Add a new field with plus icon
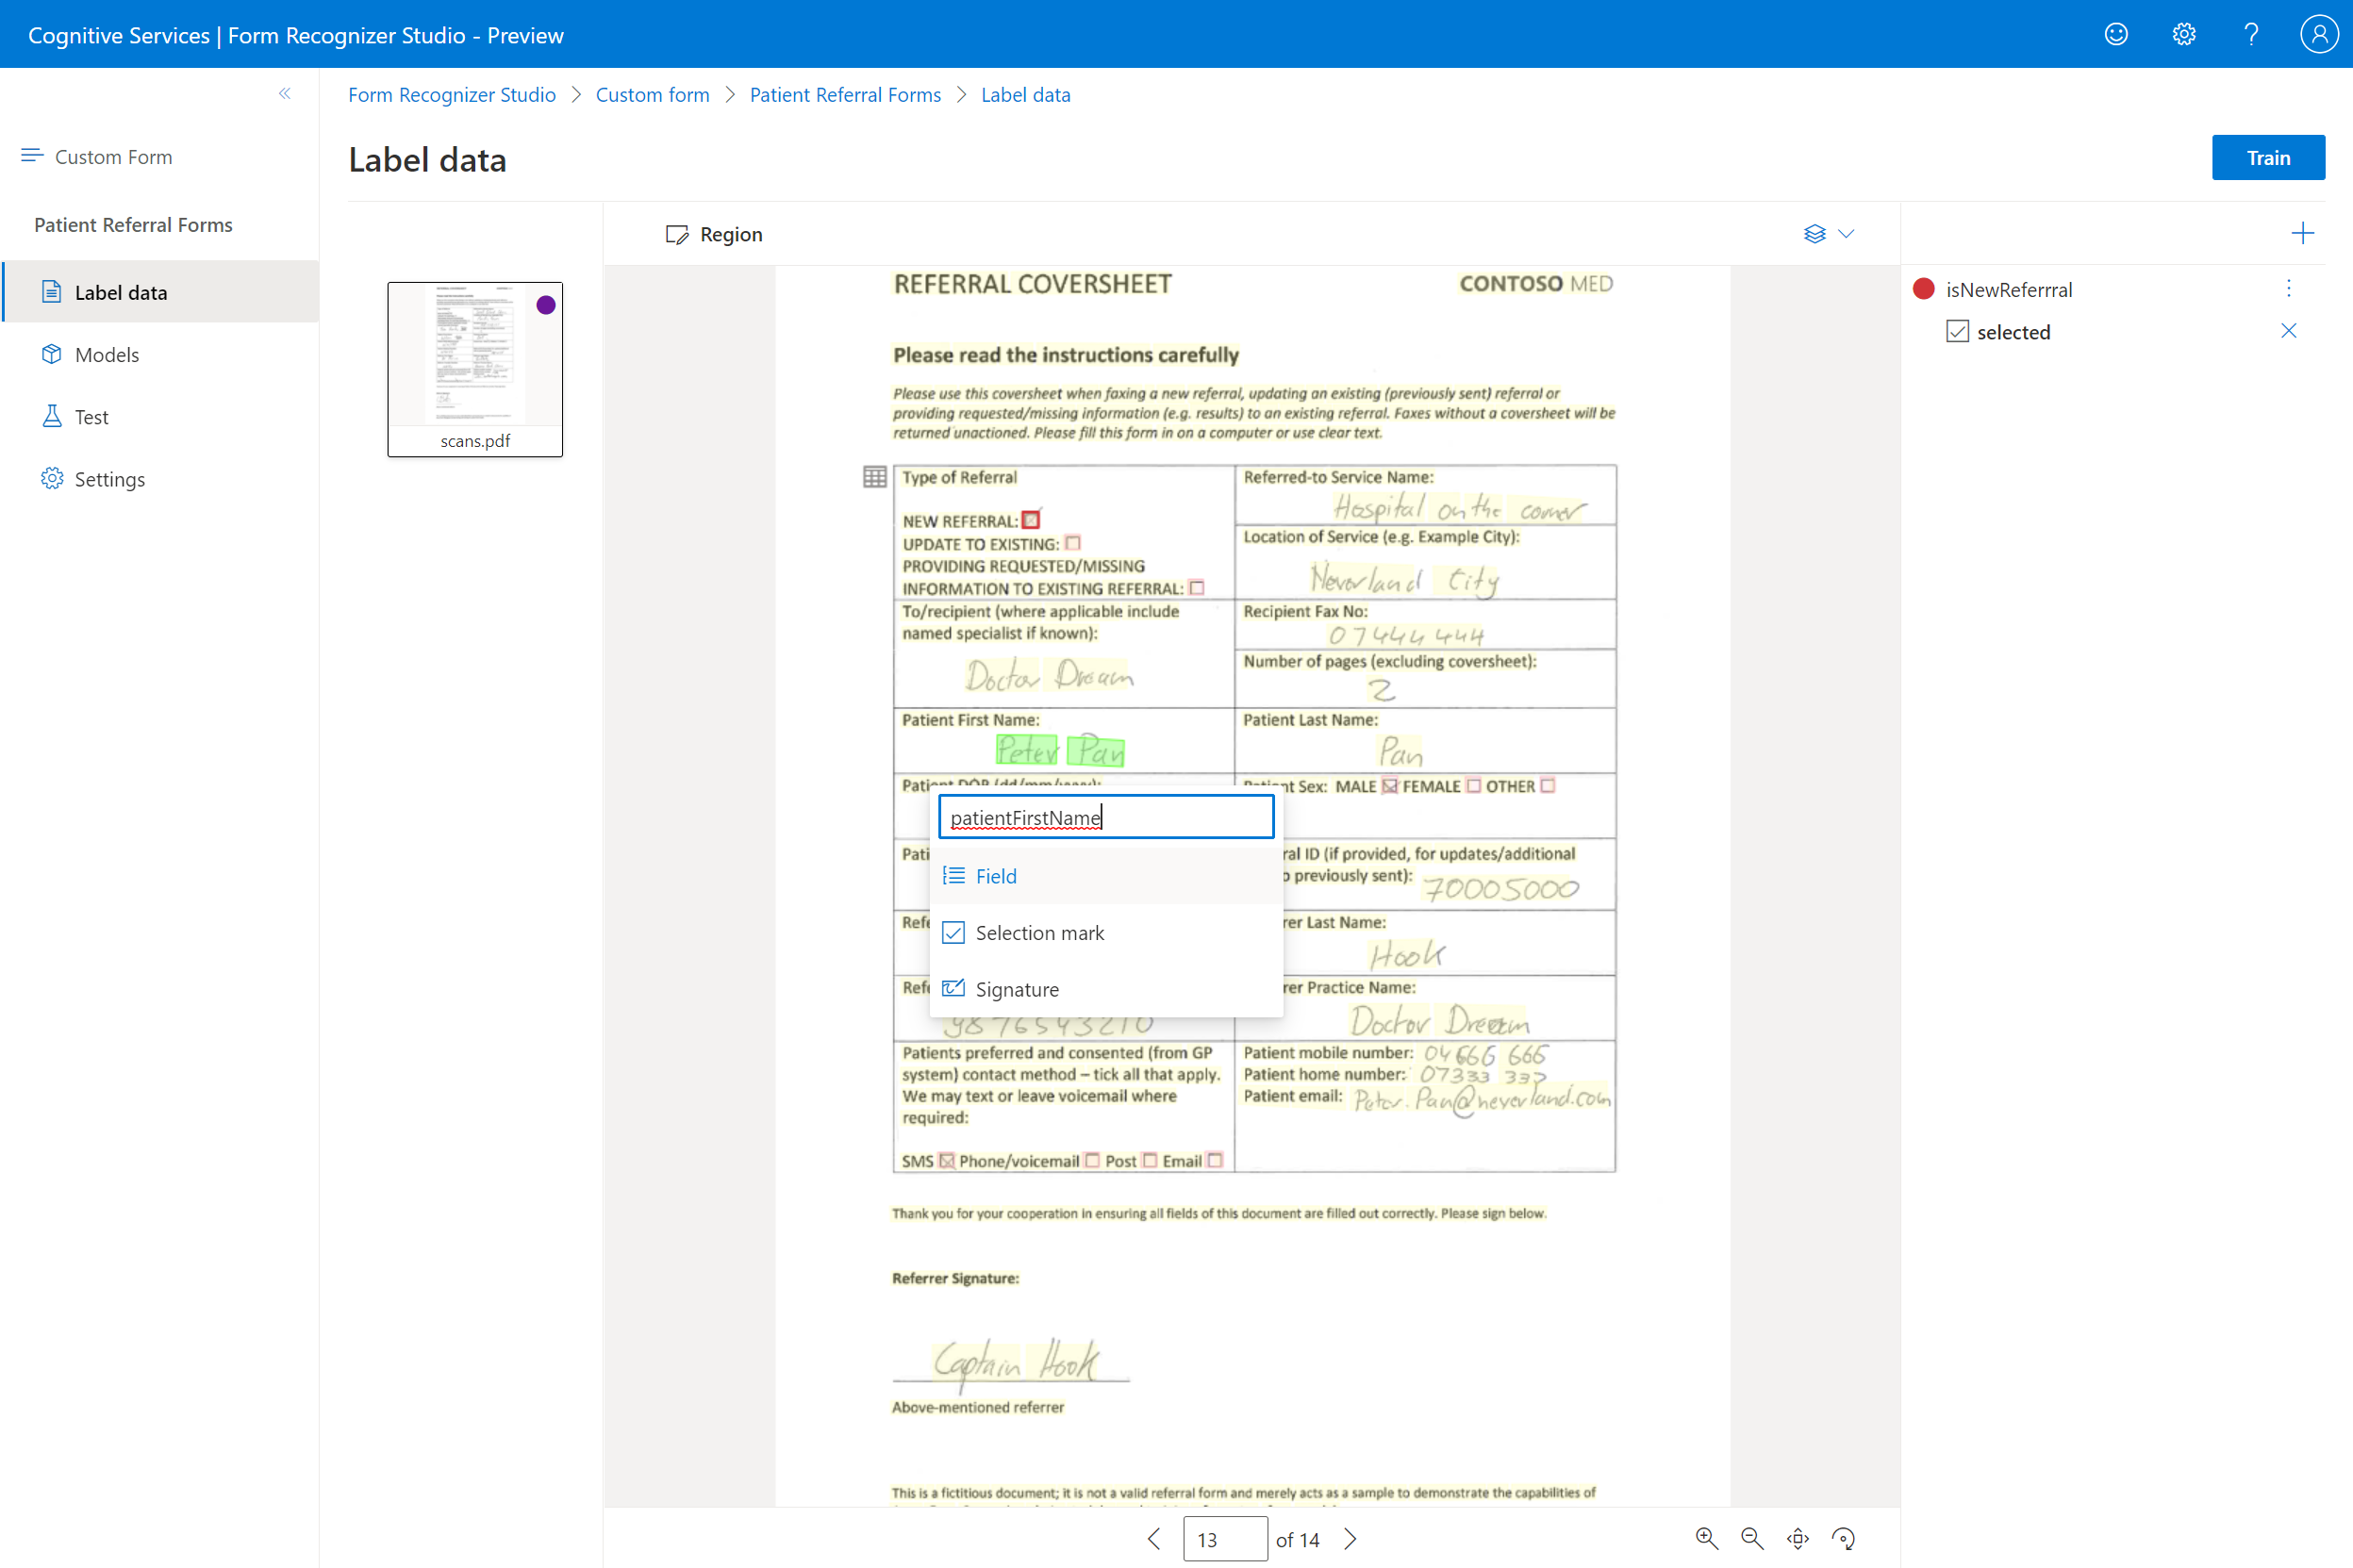Image resolution: width=2353 pixels, height=1568 pixels. tap(2302, 233)
